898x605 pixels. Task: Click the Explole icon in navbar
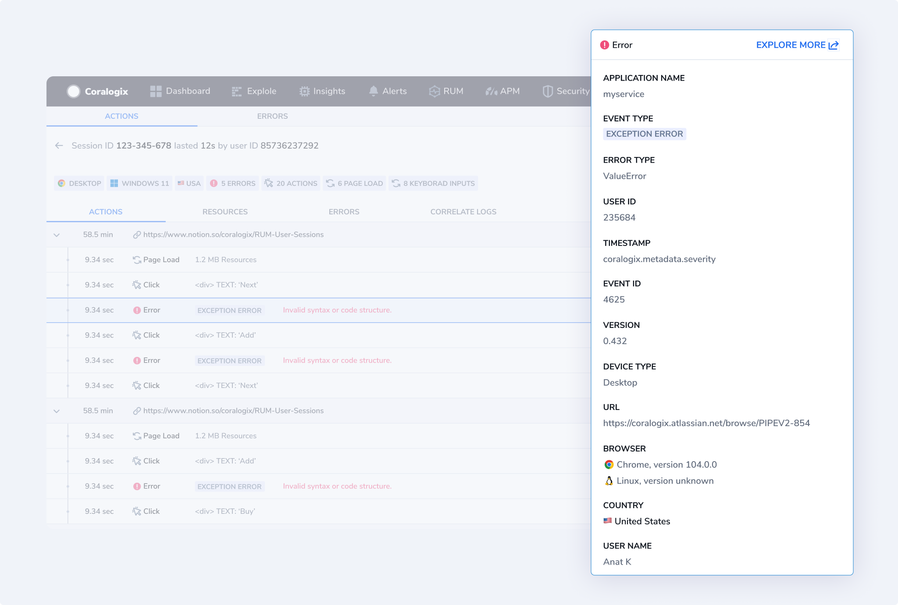click(x=237, y=91)
